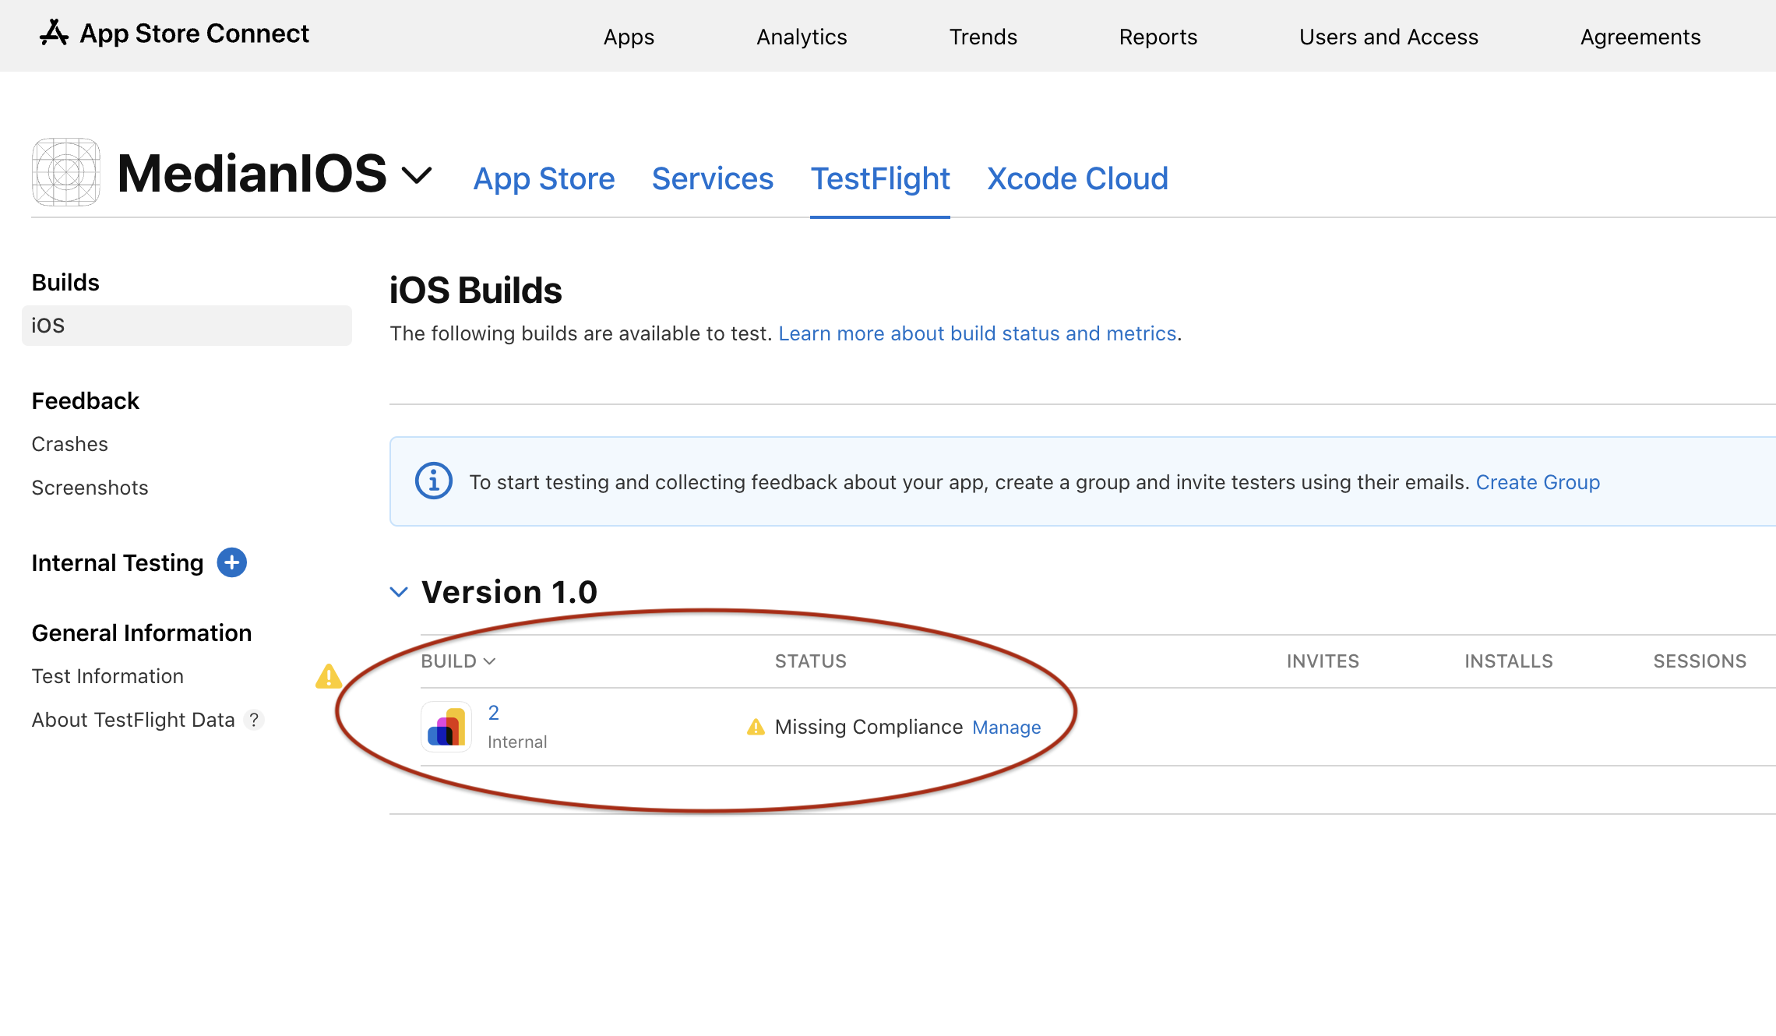Click Learn more about build status link

(x=978, y=333)
